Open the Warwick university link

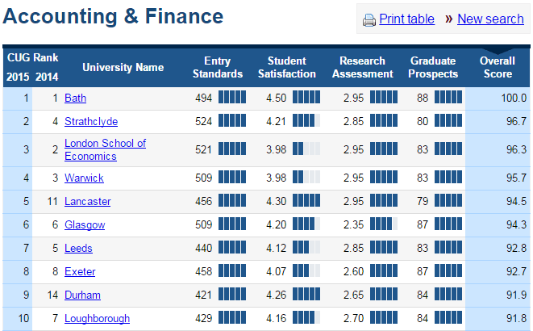tap(84, 178)
